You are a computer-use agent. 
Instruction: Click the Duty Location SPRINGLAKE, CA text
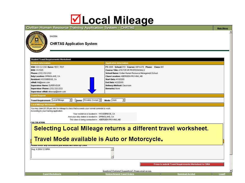tap(52, 76)
